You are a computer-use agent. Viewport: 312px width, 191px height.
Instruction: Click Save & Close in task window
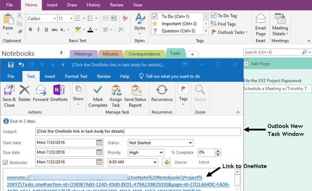pos(9,96)
